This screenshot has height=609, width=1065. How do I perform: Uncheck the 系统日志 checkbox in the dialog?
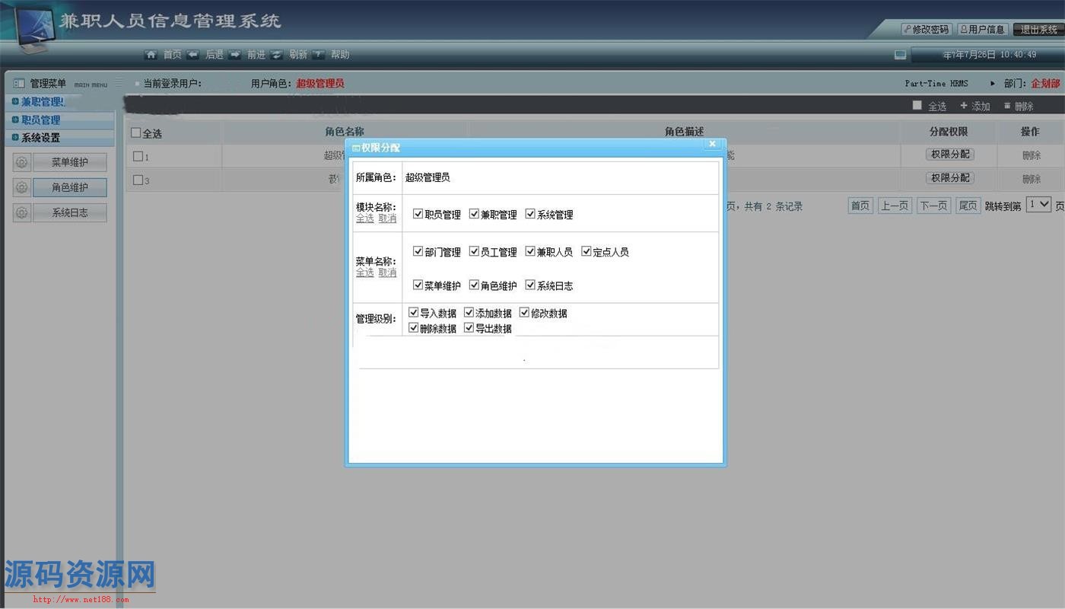pos(530,285)
